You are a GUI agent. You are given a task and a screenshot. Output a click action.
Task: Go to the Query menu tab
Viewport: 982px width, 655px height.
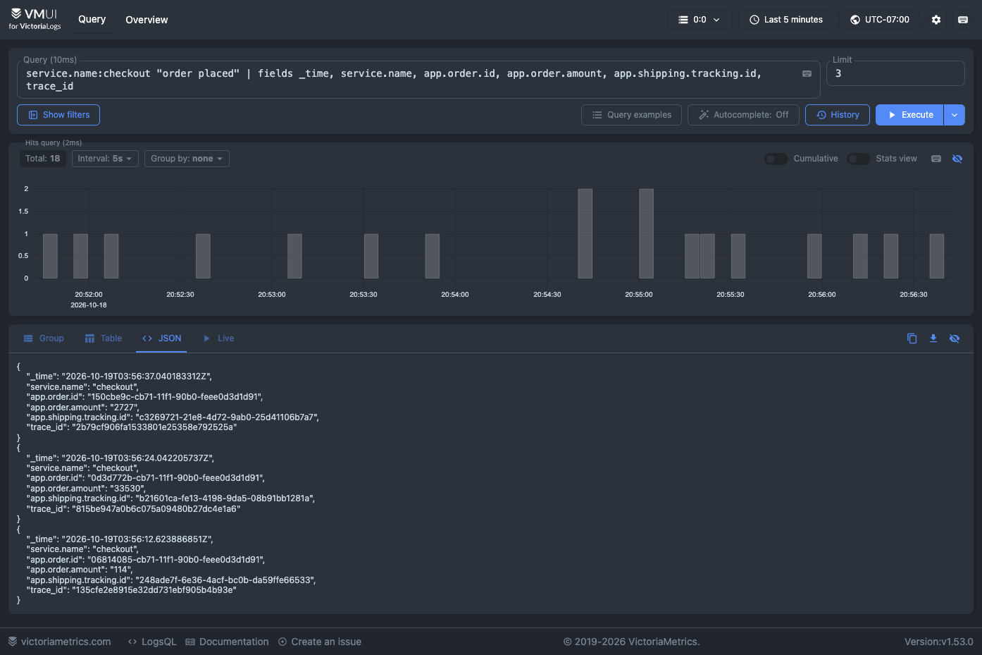coord(92,20)
